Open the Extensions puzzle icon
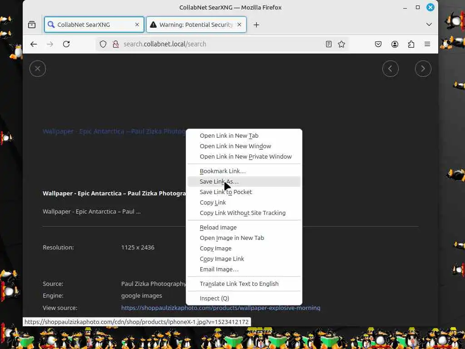The width and height of the screenshot is (465, 349). click(411, 44)
